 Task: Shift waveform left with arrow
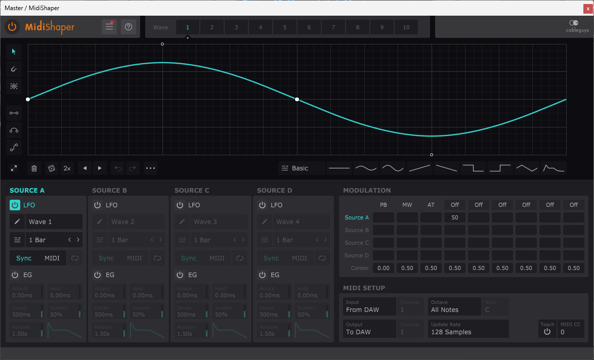[85, 168]
